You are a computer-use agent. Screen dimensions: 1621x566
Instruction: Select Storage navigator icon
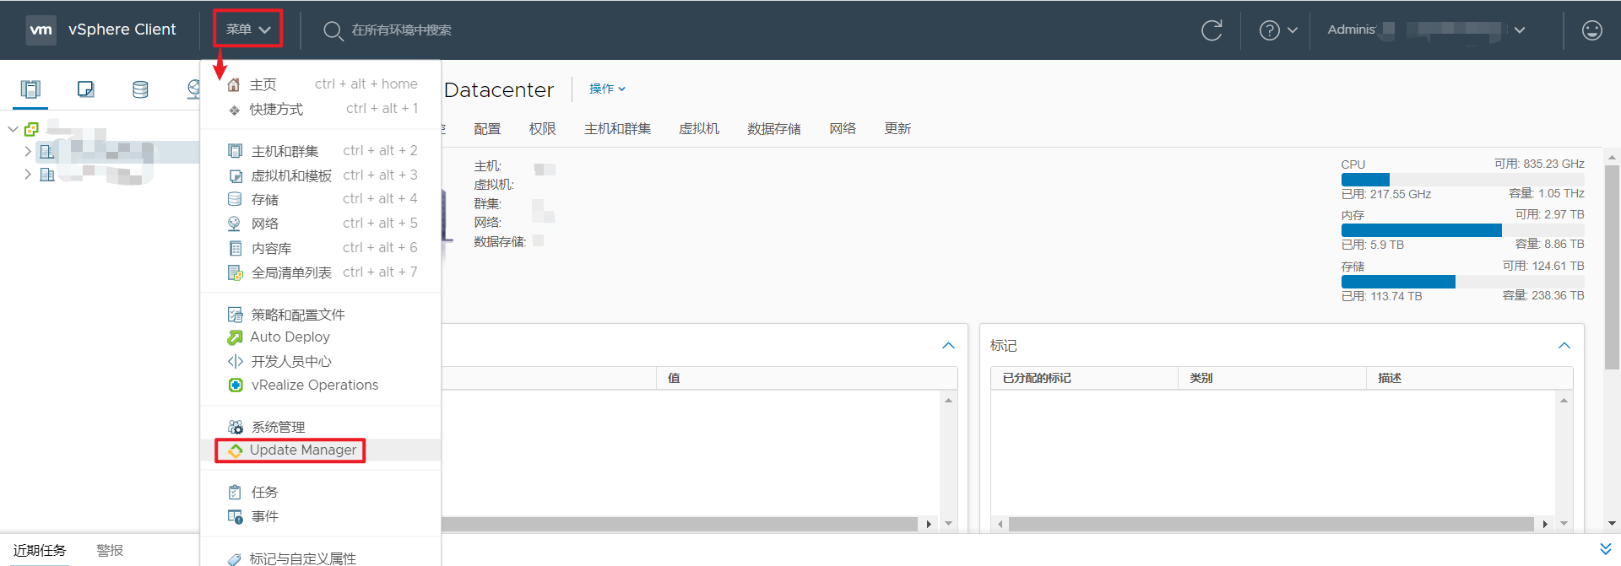click(x=140, y=89)
